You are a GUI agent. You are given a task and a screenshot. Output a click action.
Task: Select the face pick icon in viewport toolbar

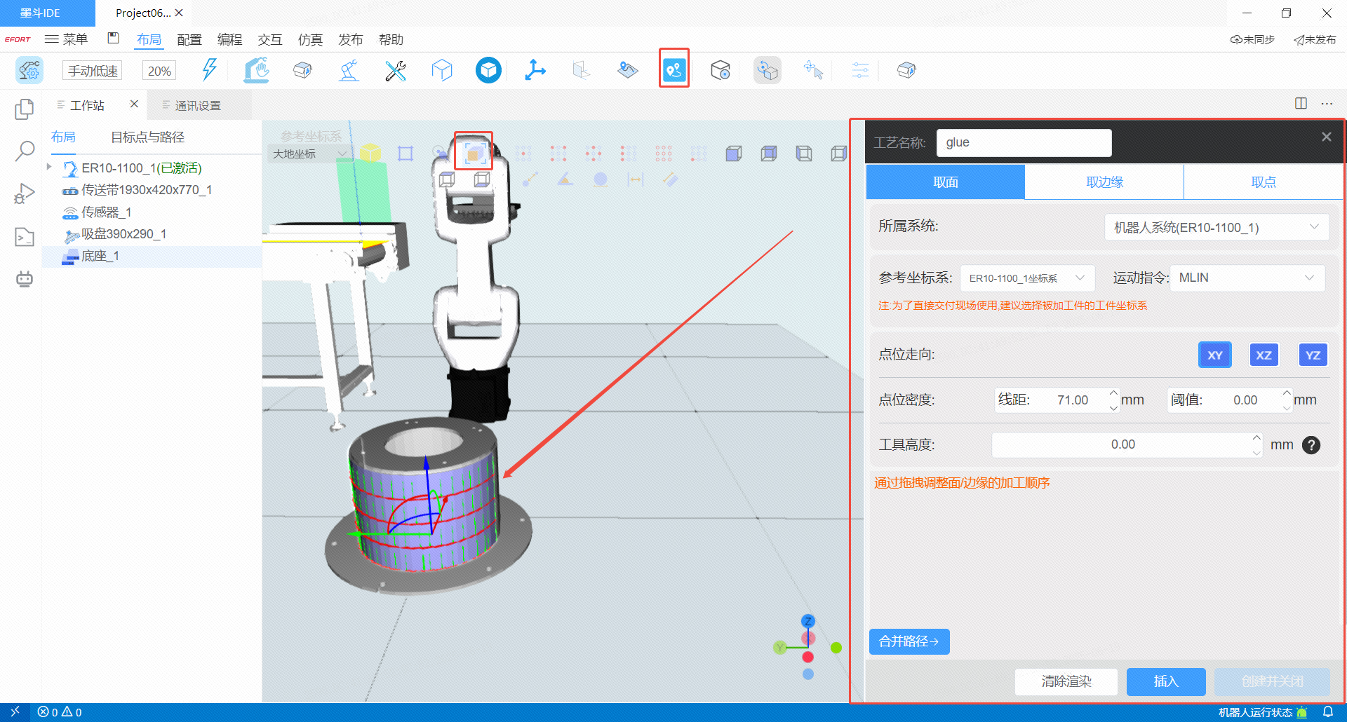[474, 151]
